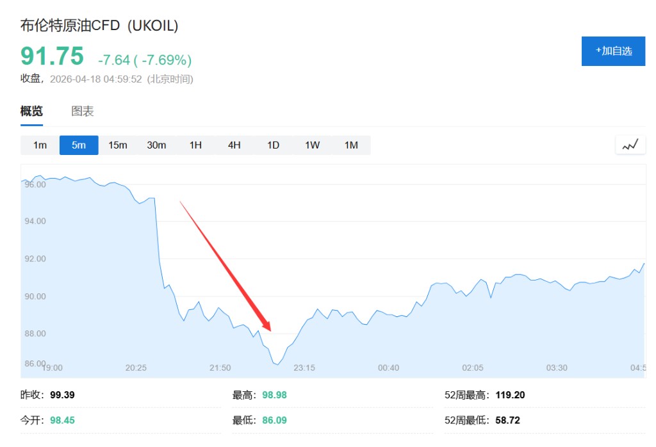Switch chart to 15m interval

118,145
